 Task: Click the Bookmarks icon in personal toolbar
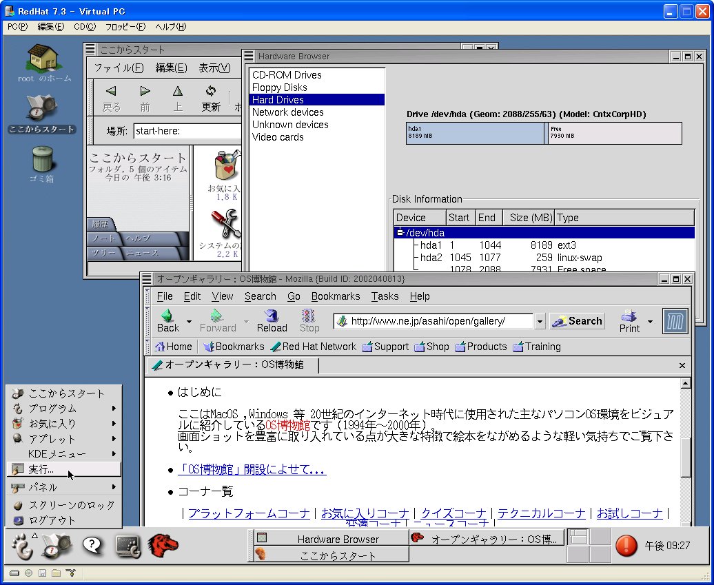click(209, 347)
